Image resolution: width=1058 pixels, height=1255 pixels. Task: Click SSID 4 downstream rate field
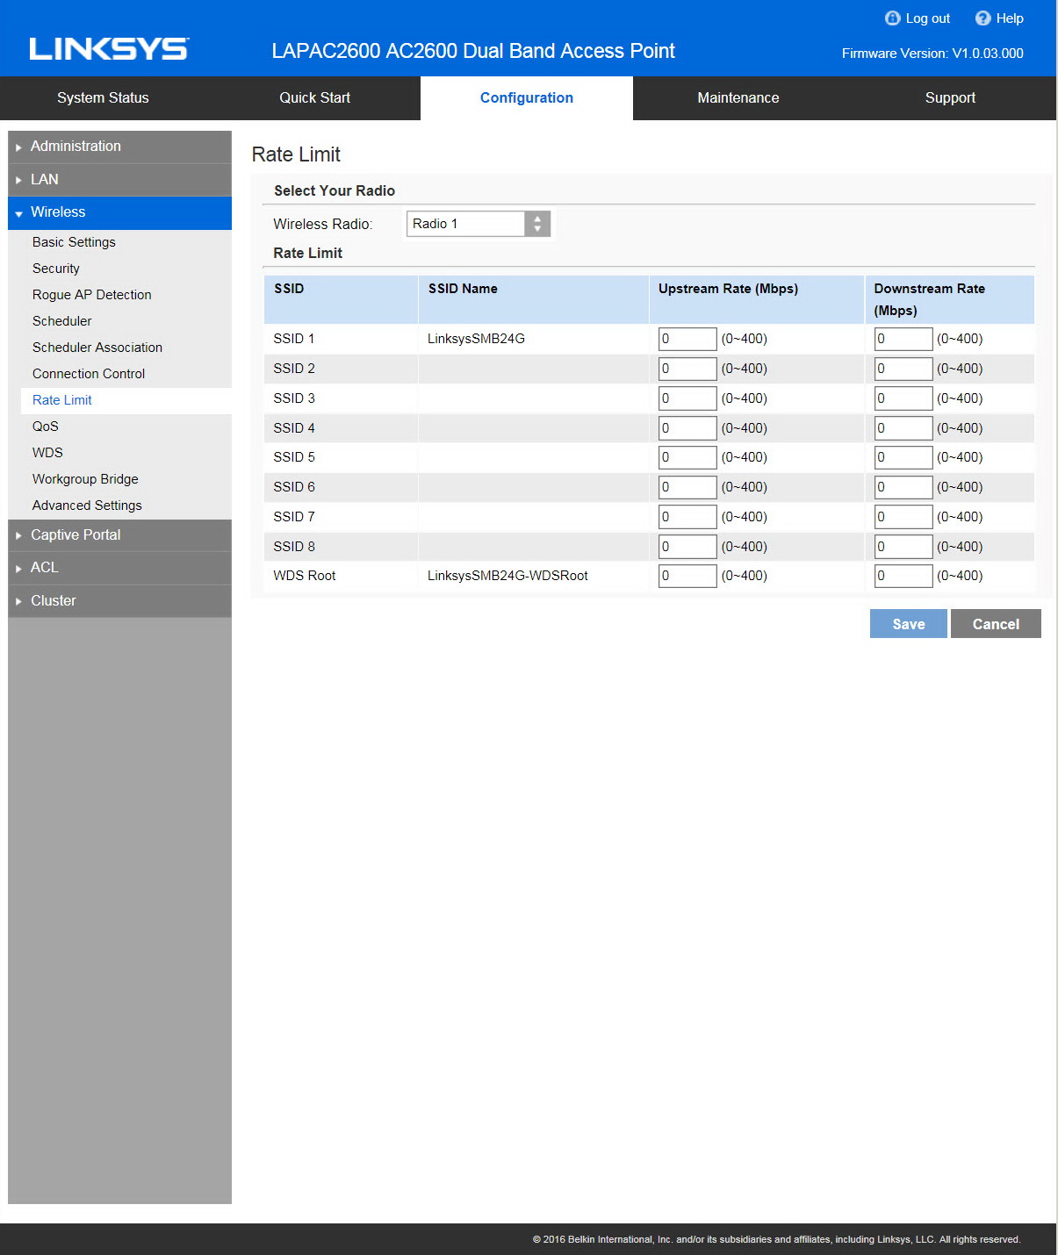903,428
